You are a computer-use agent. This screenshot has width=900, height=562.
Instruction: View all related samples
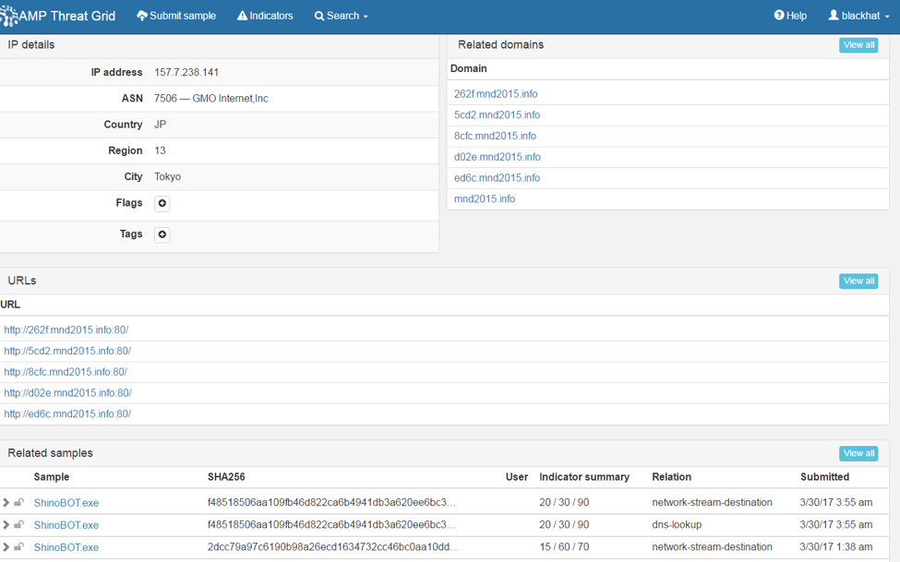tap(858, 454)
